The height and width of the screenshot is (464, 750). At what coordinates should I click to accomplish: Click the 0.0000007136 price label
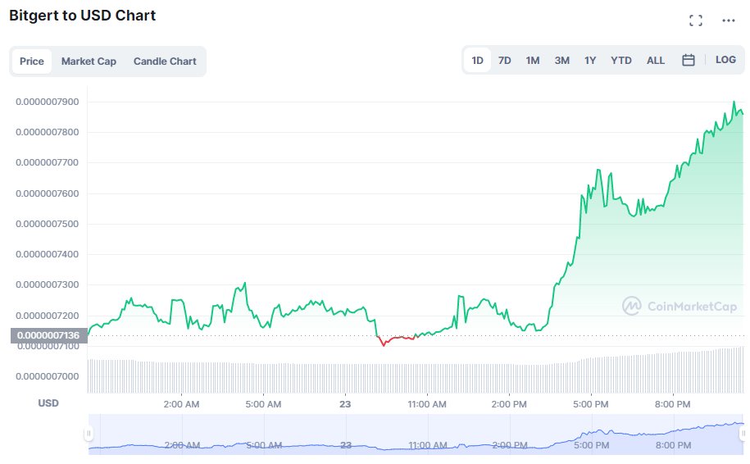tap(49, 335)
